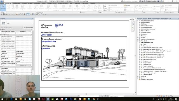Toggle the Заносится в список листов checkbox
179x101 pixels.
(17, 63)
